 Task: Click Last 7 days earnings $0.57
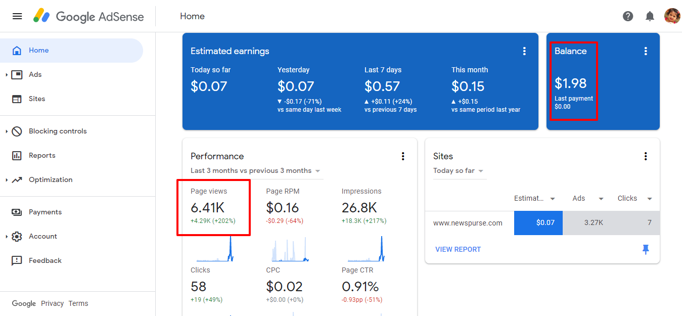tap(382, 86)
